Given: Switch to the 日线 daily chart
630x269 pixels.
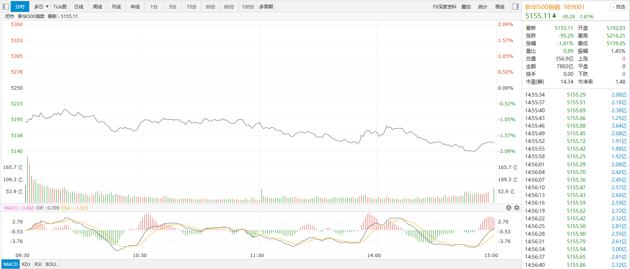Looking at the screenshot, I should point(79,7).
